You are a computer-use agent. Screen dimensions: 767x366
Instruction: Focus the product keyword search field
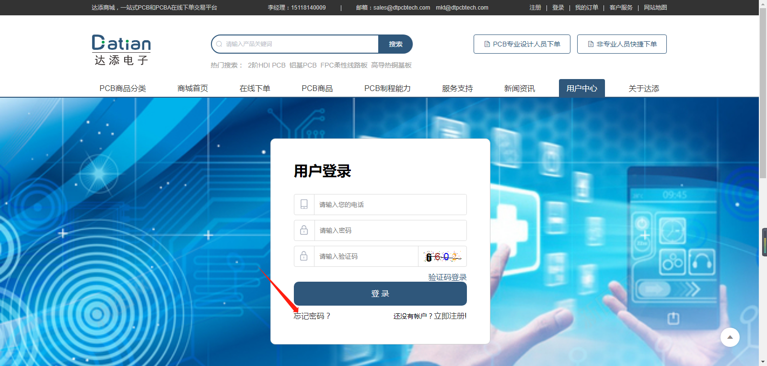[x=295, y=44]
